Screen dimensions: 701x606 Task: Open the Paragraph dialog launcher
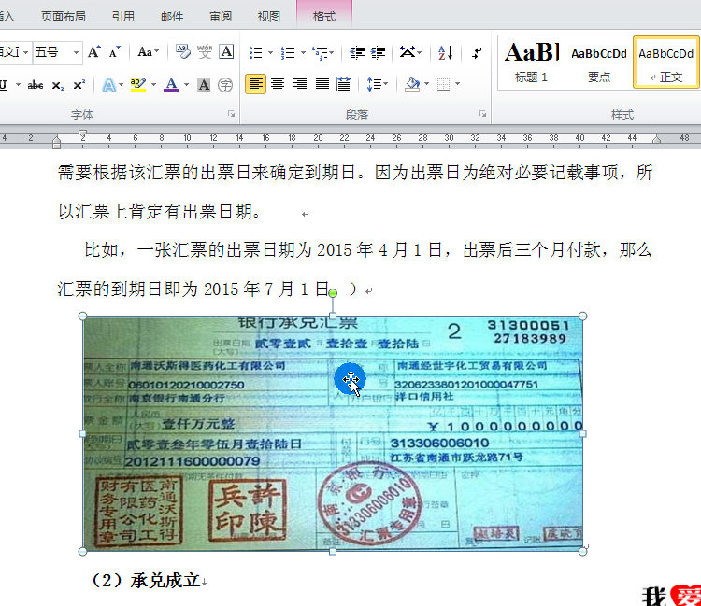tap(483, 114)
